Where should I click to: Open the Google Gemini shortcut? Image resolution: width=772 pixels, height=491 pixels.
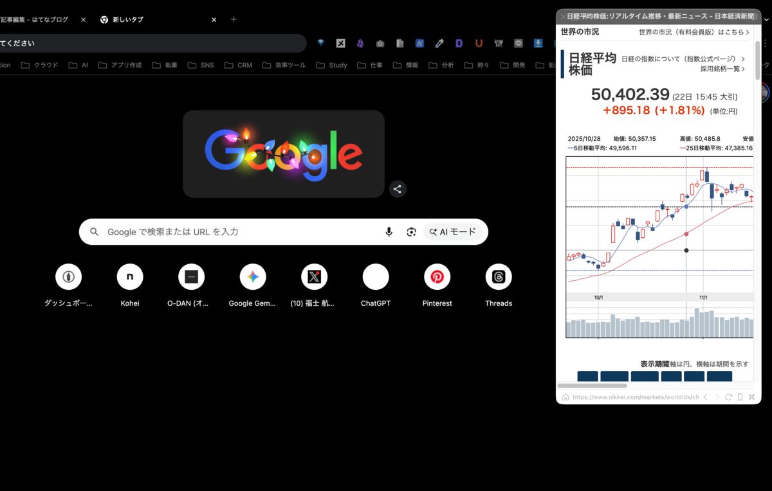pyautogui.click(x=253, y=277)
